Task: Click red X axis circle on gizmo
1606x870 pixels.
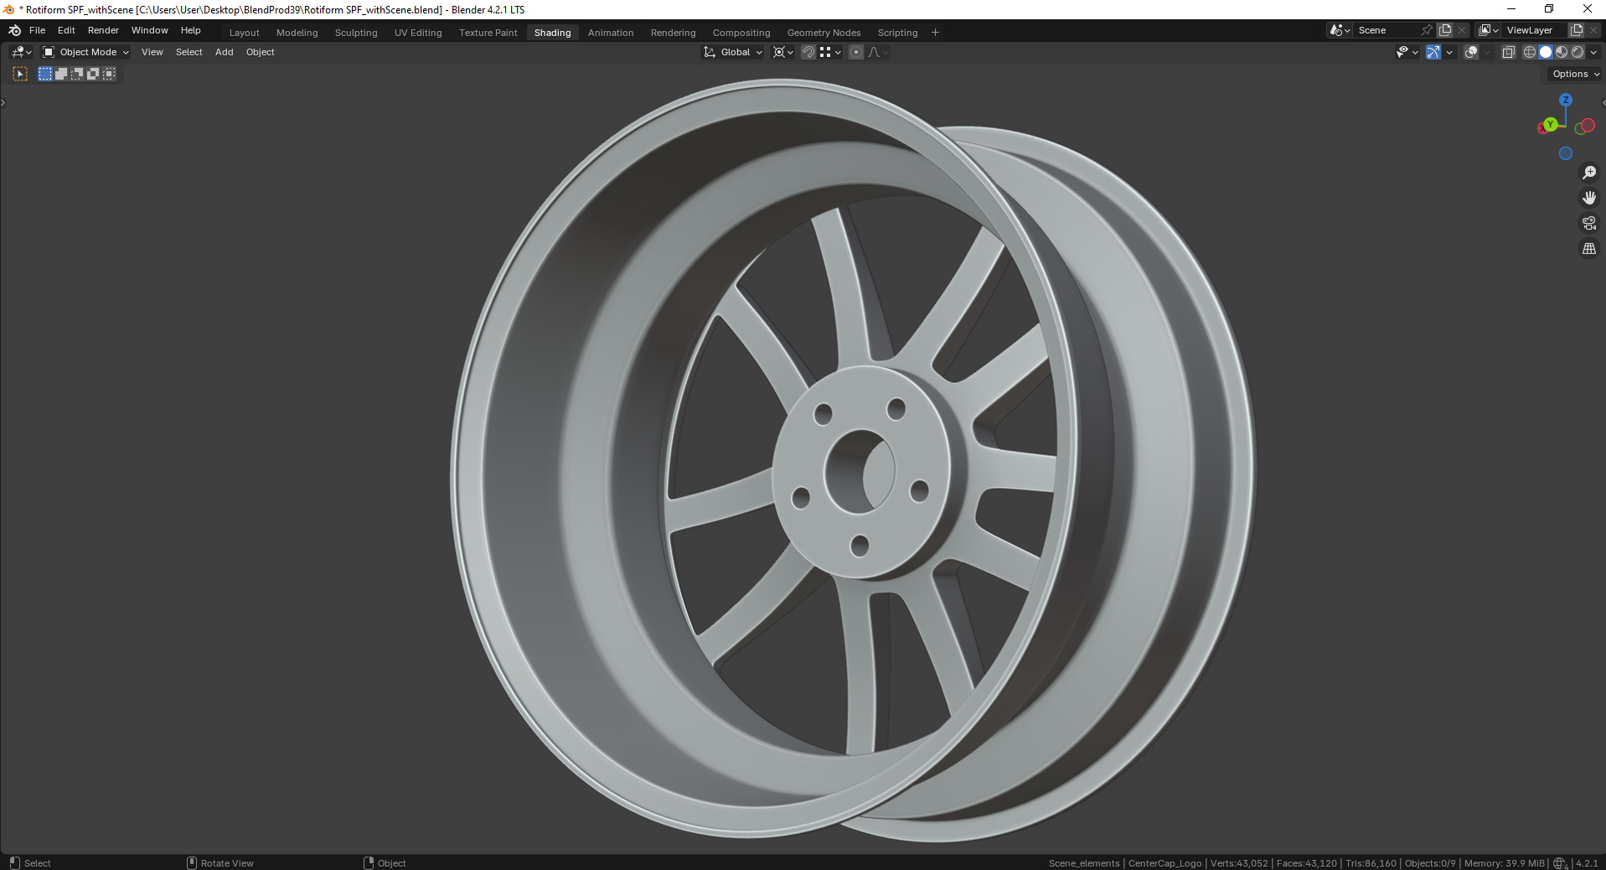Action: pyautogui.click(x=1587, y=126)
